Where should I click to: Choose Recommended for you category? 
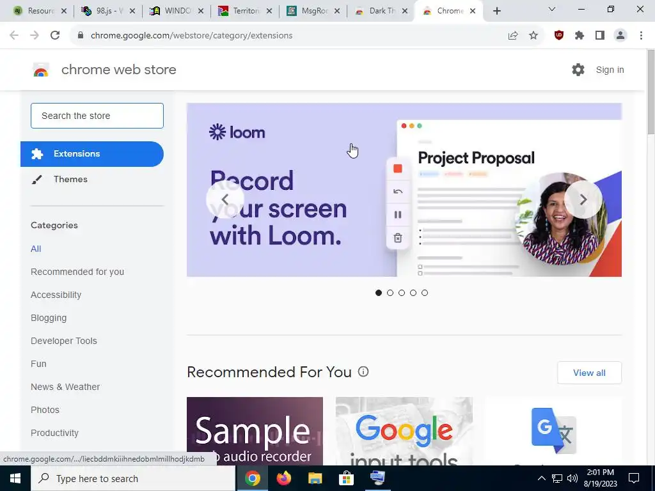point(77,272)
